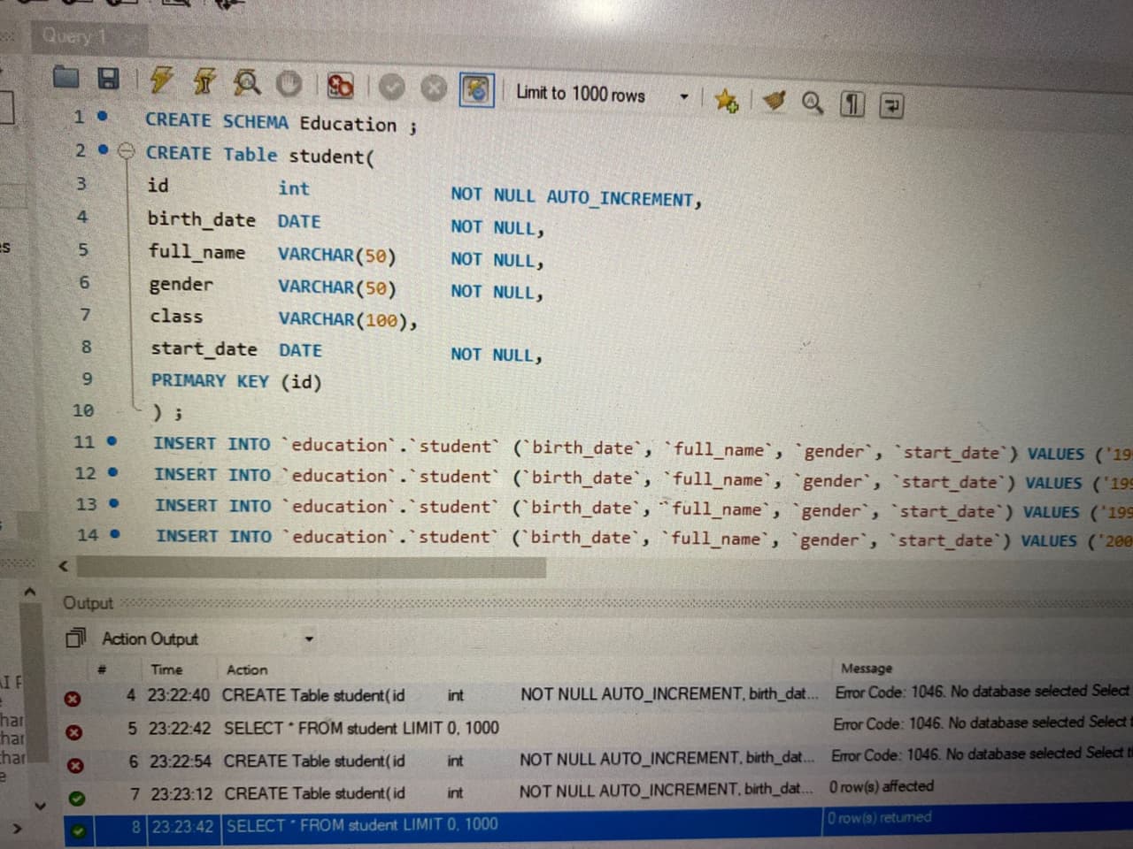Execute the query with the lightning bolt
1133x849 pixels.
point(161,80)
